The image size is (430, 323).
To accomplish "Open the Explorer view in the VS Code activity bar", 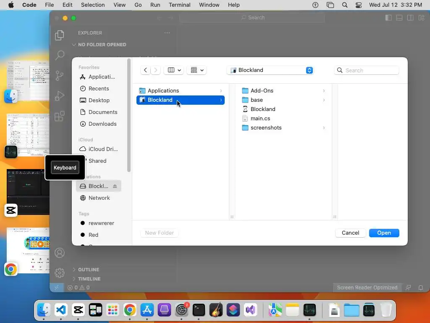I will pyautogui.click(x=60, y=35).
